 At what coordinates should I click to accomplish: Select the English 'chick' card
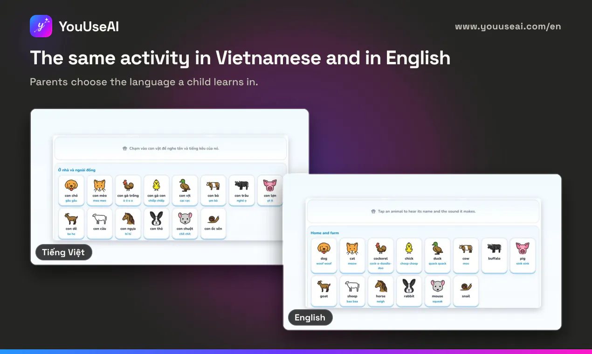pyautogui.click(x=409, y=255)
